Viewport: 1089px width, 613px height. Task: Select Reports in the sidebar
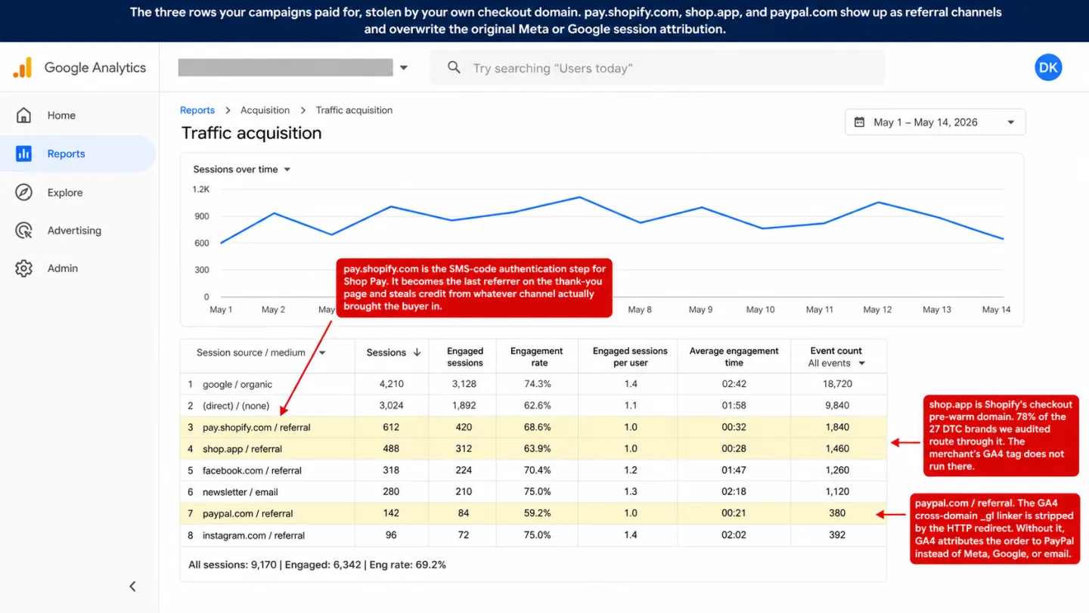78,153
